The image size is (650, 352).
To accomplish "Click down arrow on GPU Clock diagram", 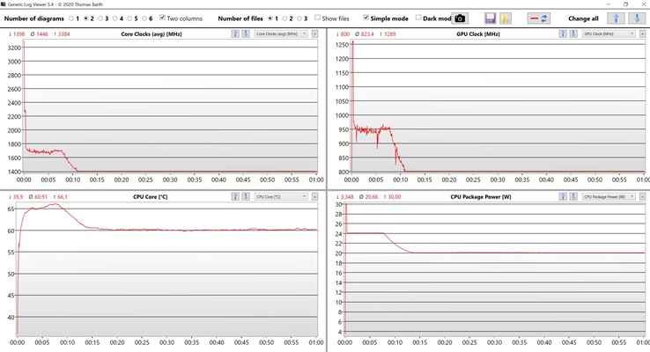I will tap(574, 33).
